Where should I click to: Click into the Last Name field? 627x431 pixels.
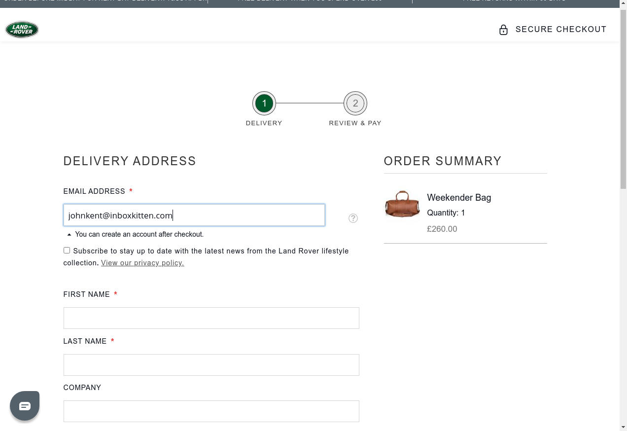click(211, 365)
